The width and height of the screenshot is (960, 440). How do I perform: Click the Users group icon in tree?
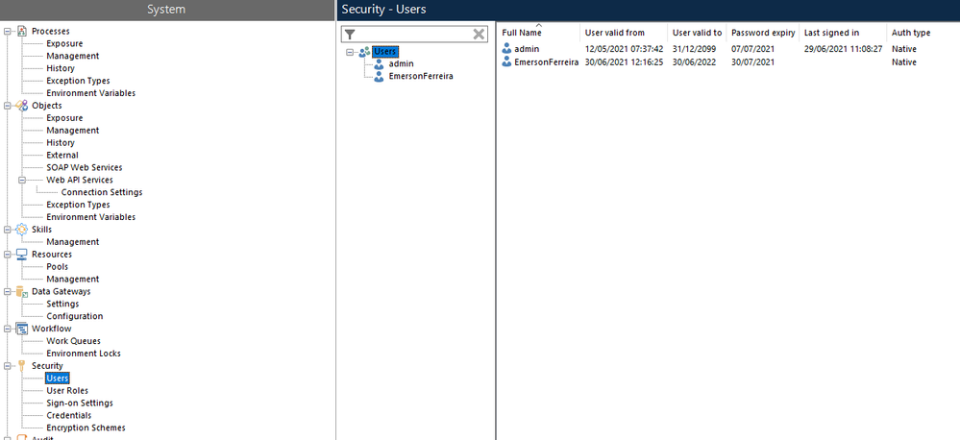364,52
